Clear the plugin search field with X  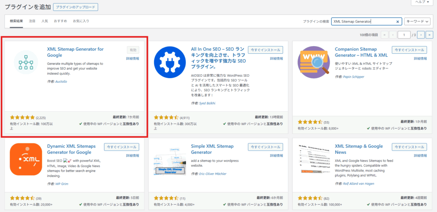coord(398,21)
